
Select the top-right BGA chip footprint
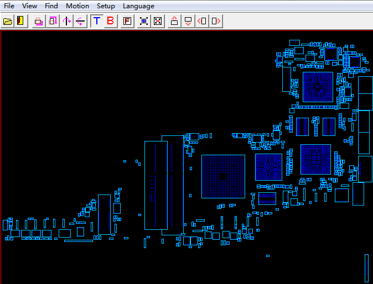(x=318, y=87)
